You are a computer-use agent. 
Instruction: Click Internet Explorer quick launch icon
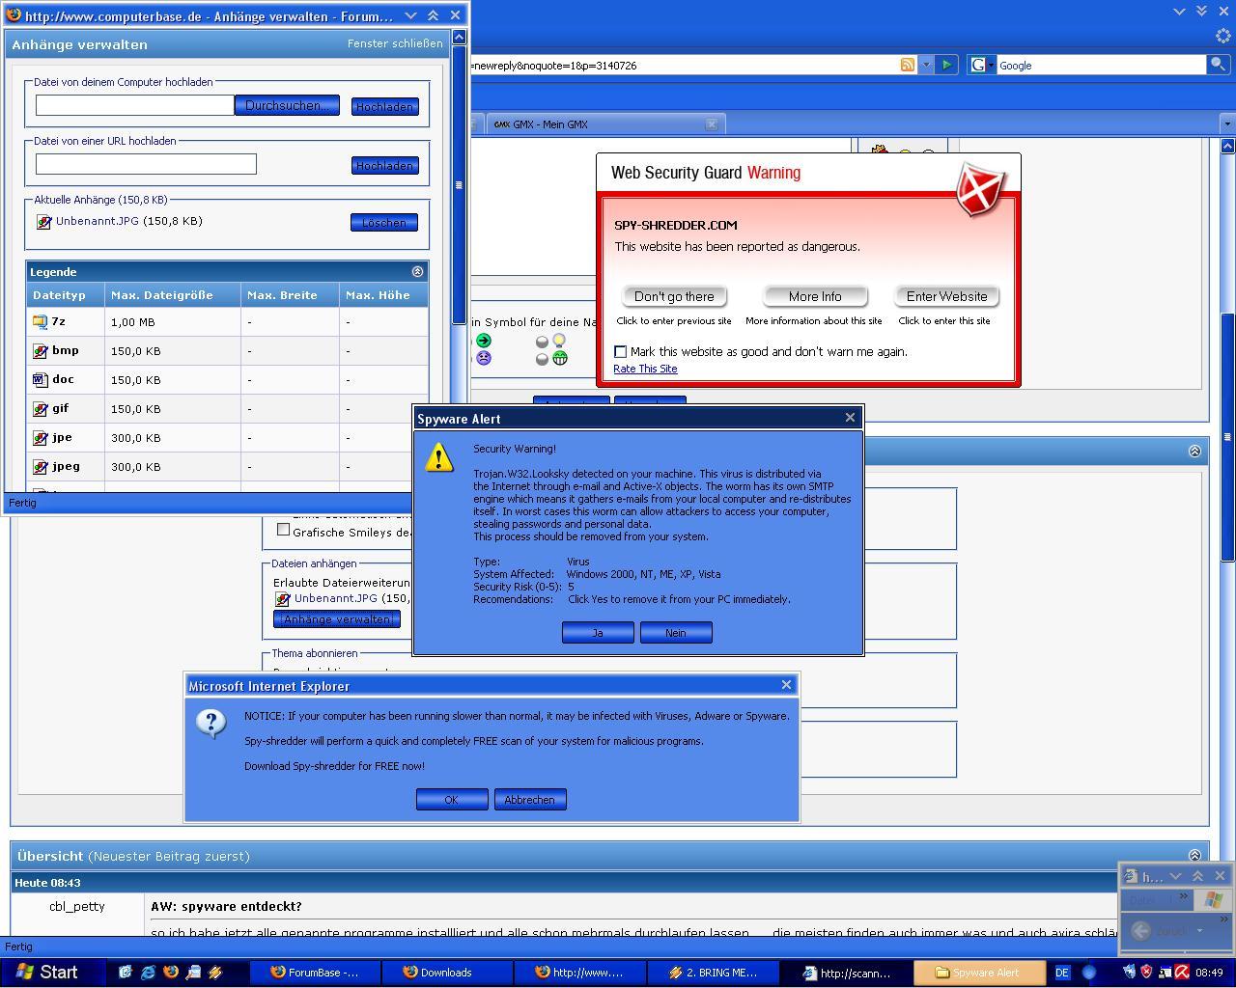pos(148,973)
